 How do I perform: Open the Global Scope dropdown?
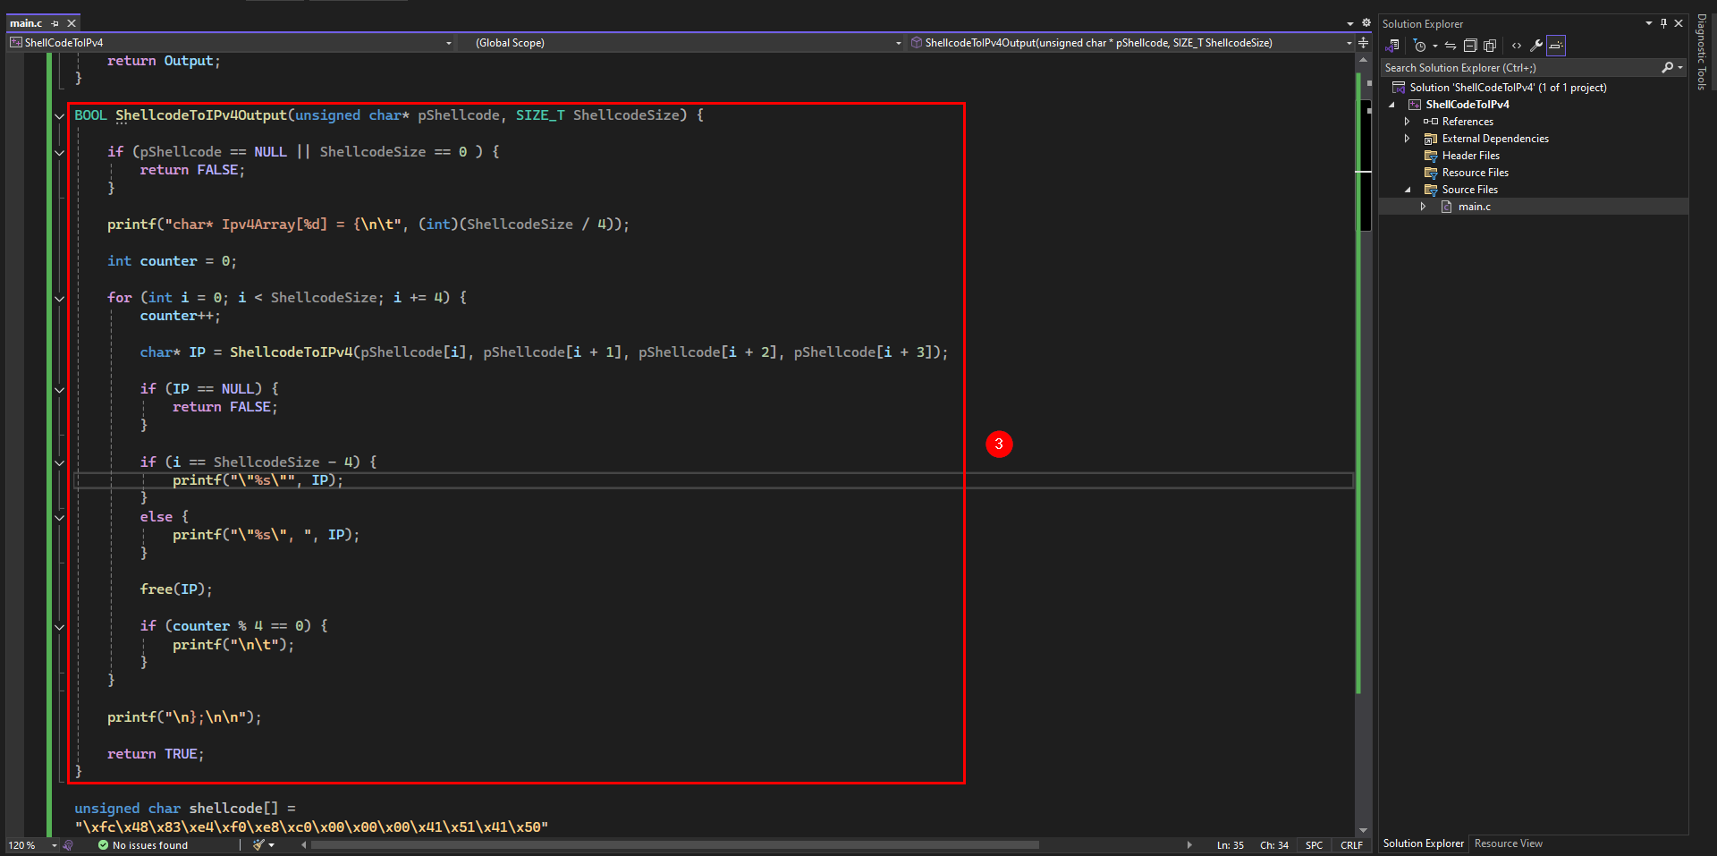[x=899, y=43]
